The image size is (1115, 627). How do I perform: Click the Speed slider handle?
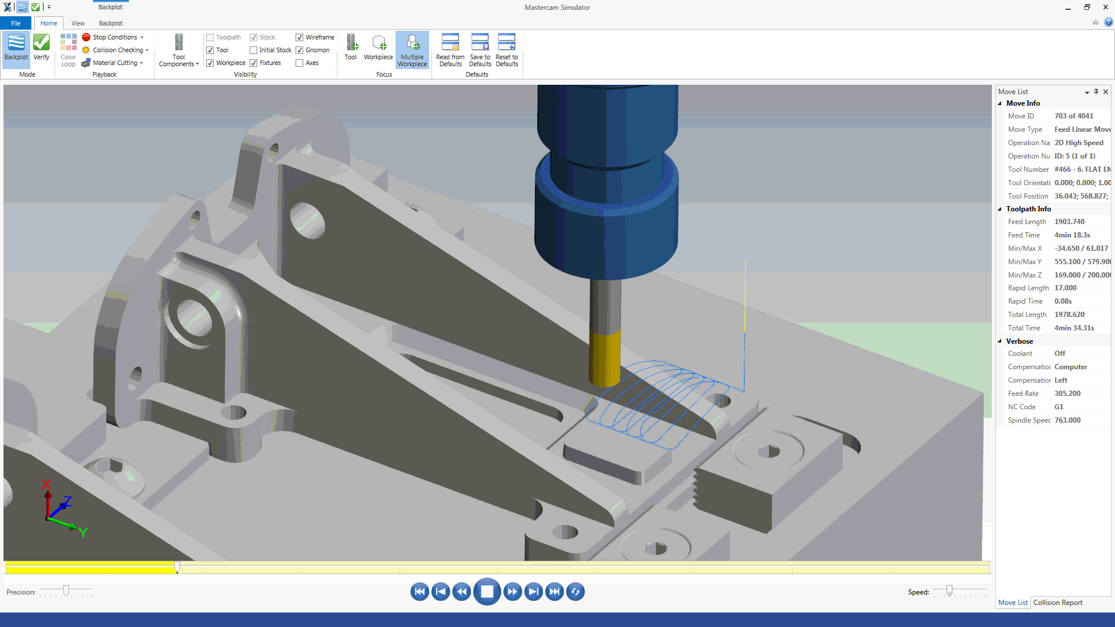coord(949,590)
